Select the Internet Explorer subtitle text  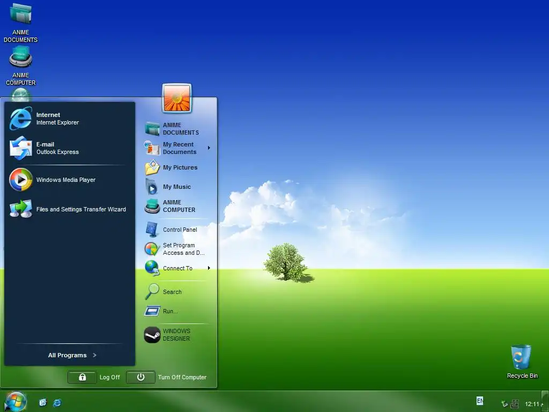[x=57, y=122]
